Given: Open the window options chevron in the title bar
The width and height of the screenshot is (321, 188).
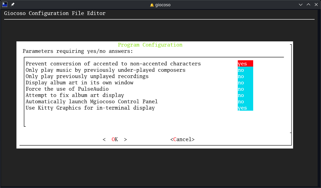Looking at the screenshot, I should click(x=301, y=4).
